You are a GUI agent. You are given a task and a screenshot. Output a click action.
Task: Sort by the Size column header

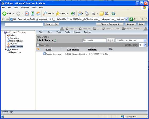point(69,49)
